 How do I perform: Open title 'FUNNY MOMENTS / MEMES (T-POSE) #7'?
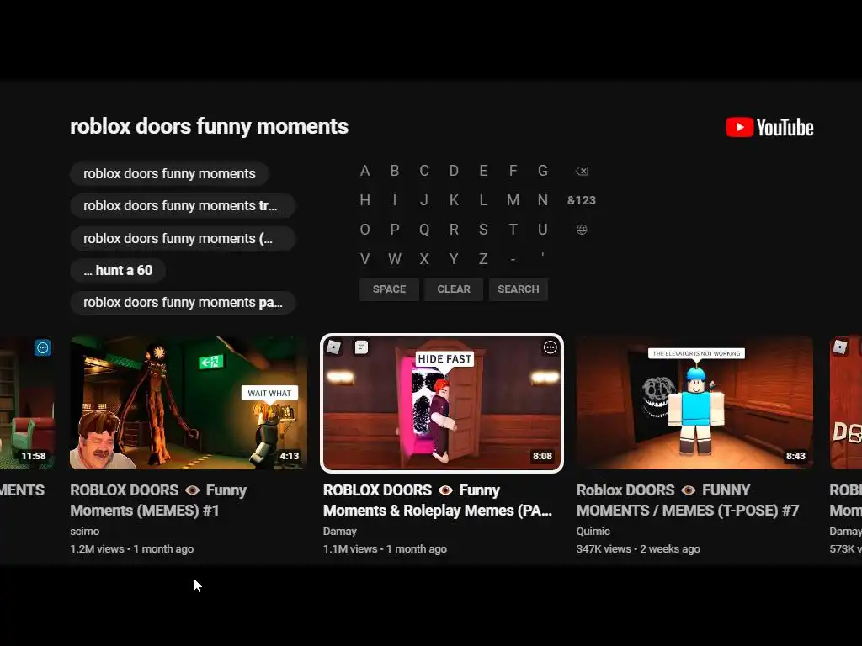688,500
